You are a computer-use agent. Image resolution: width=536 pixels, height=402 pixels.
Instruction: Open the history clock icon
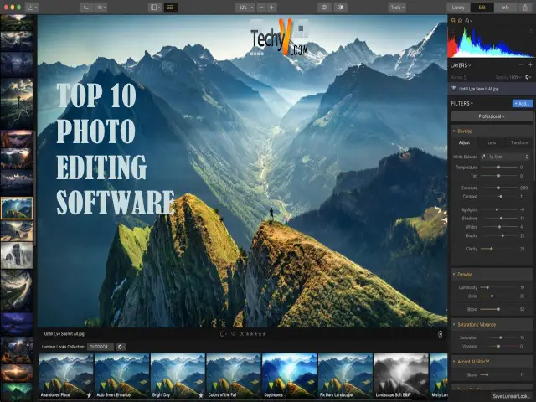[467, 21]
